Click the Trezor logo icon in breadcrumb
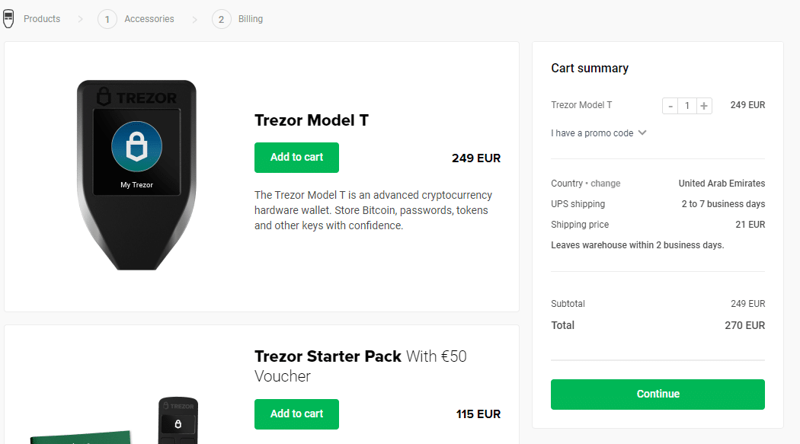 coord(8,18)
